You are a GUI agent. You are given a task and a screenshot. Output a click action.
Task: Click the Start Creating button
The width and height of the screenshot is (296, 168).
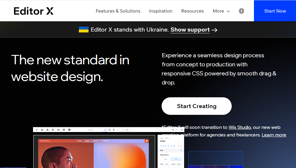pyautogui.click(x=197, y=106)
